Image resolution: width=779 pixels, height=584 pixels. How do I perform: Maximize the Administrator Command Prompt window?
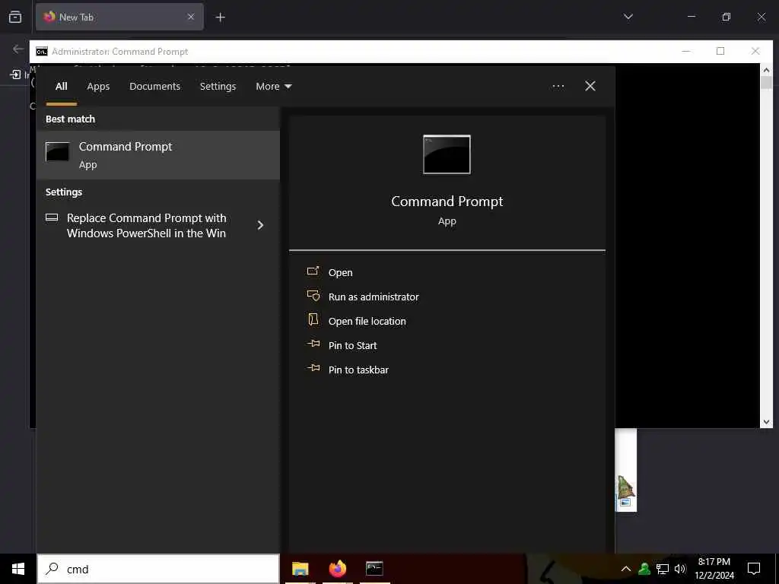point(720,51)
